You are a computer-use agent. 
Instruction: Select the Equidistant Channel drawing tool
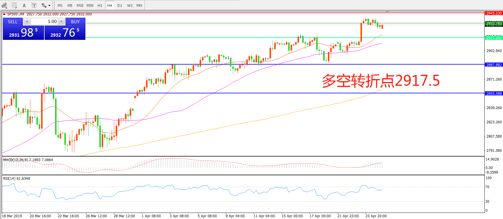pyautogui.click(x=4, y=5)
